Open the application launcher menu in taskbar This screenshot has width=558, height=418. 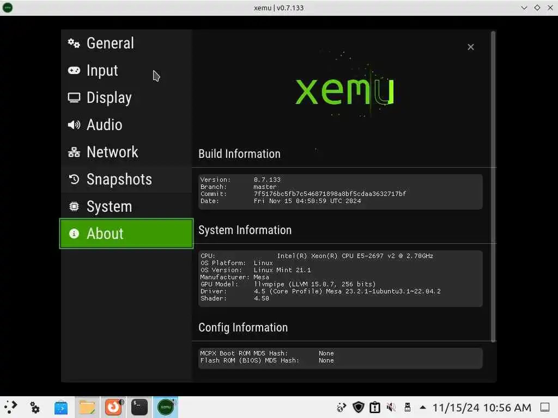tap(11, 407)
